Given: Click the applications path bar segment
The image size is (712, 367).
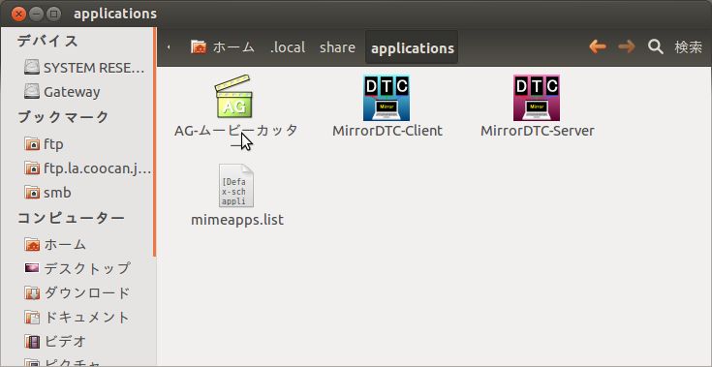Looking at the screenshot, I should point(412,47).
